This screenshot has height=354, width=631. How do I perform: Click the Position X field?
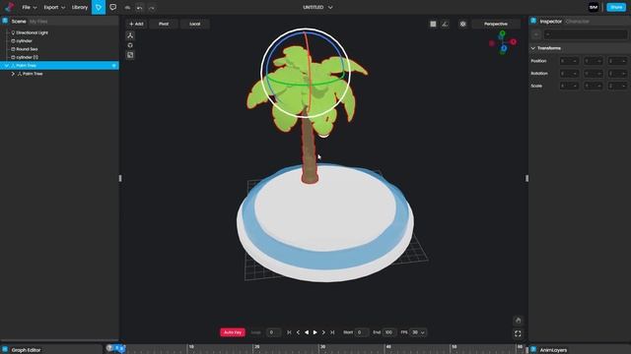(570, 61)
